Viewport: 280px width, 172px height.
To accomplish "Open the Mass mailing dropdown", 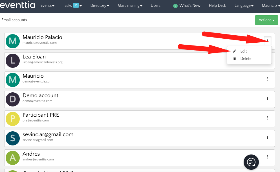I will tap(130, 6).
